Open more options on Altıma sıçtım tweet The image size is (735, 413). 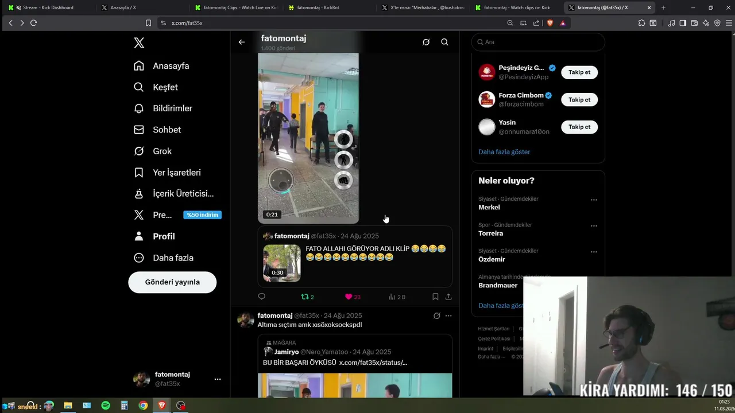point(448,315)
